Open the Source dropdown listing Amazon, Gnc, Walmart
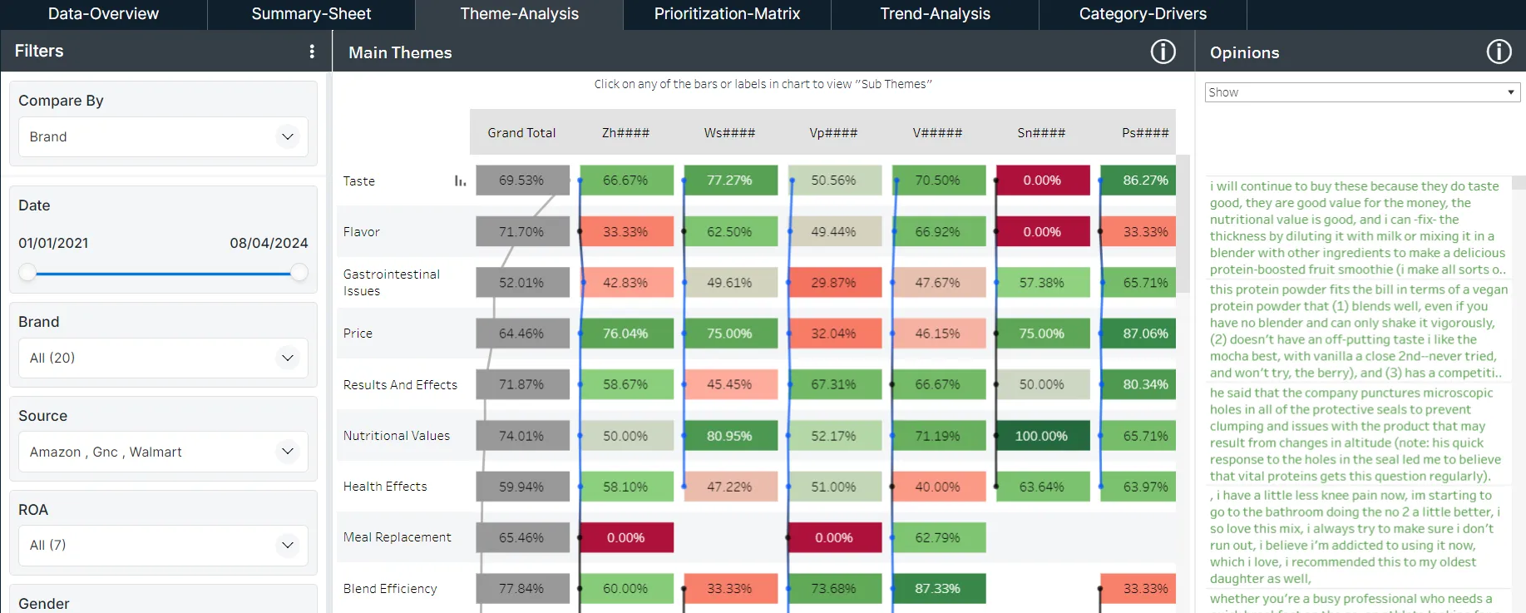The height and width of the screenshot is (613, 1526). point(162,452)
